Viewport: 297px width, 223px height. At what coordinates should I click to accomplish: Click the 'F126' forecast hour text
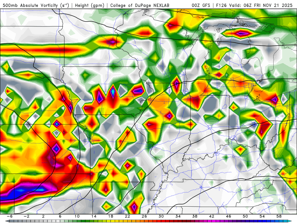pyautogui.click(x=221, y=6)
